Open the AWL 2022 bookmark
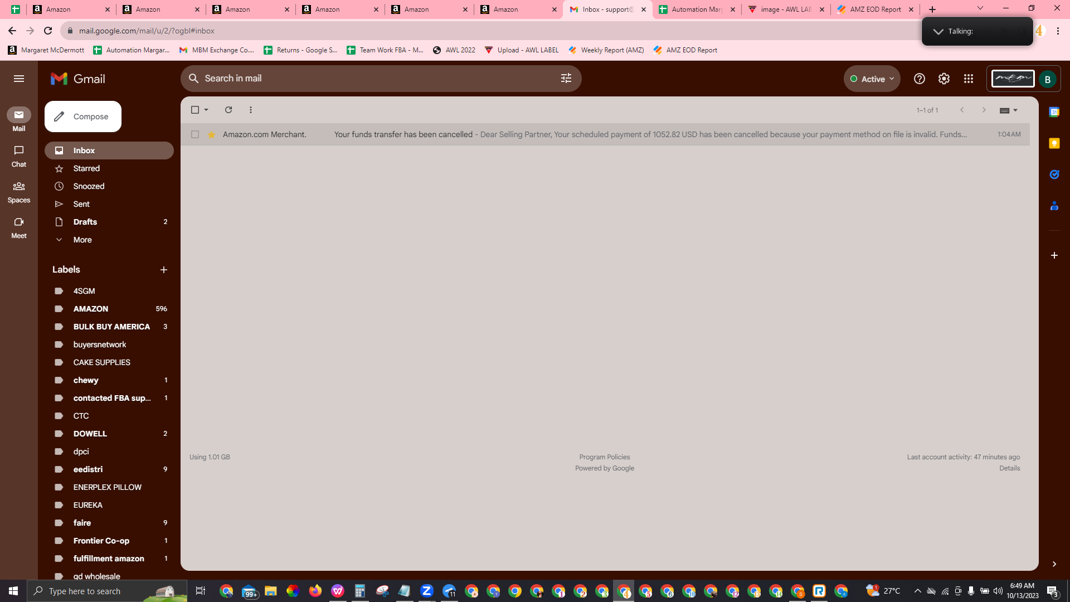Image resolution: width=1070 pixels, height=602 pixels. tap(454, 50)
